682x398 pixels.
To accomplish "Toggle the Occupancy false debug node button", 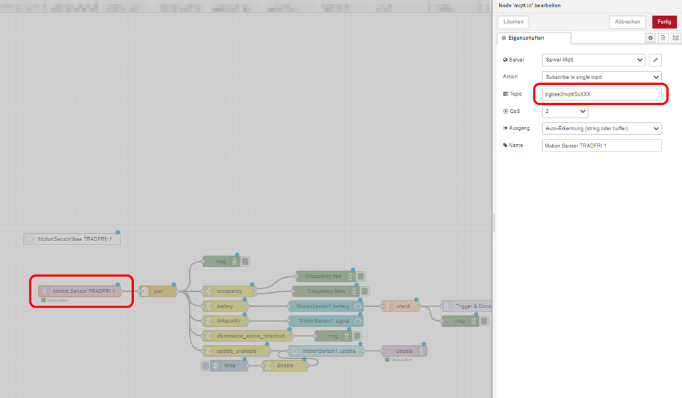I will [364, 291].
